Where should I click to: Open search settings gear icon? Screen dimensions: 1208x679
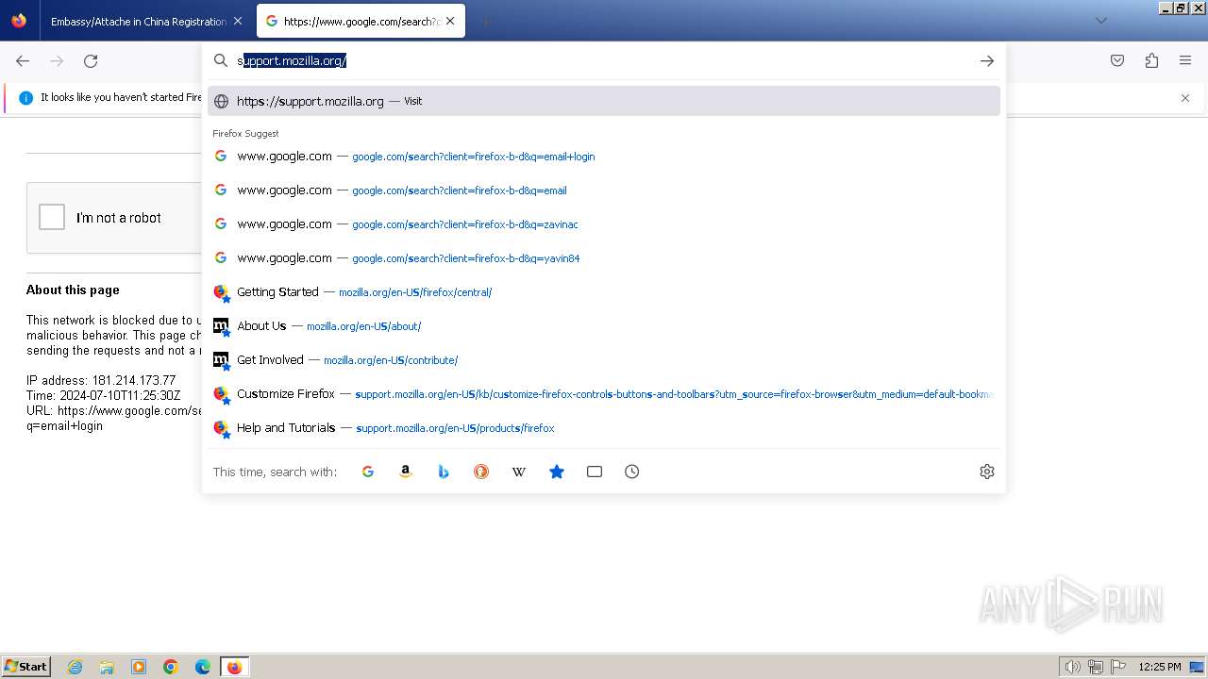(x=987, y=472)
